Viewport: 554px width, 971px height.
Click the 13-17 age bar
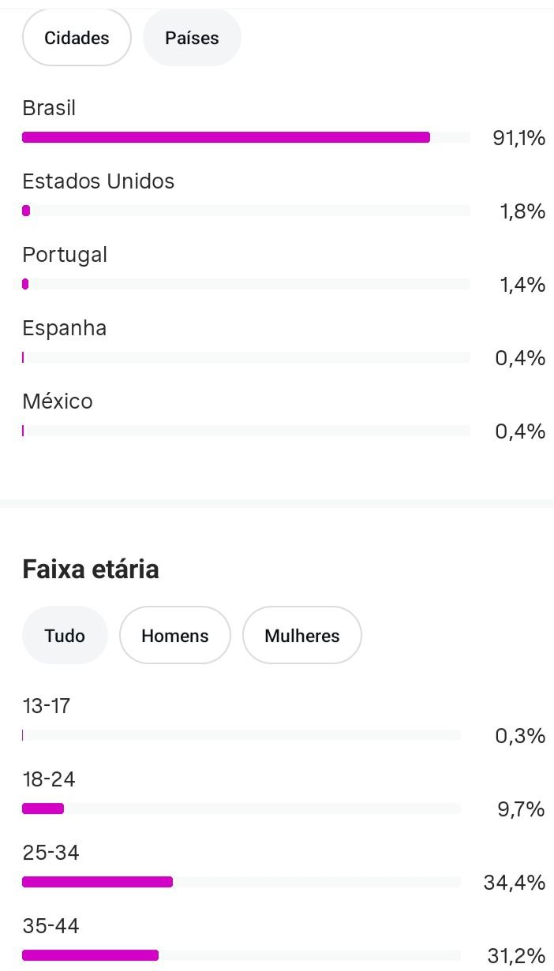pos(241,735)
